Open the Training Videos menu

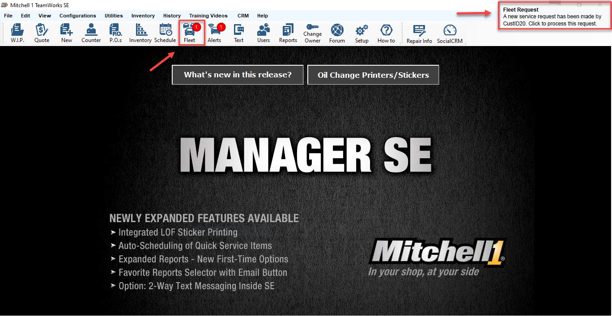click(x=208, y=16)
